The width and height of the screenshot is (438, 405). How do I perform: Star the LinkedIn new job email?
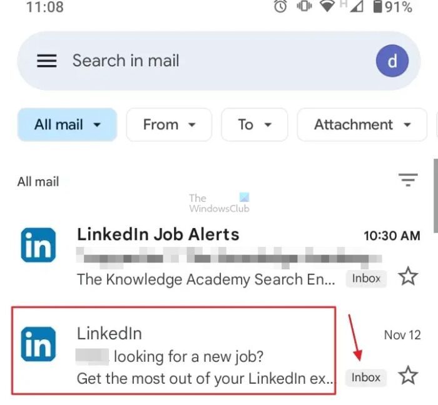click(x=408, y=376)
